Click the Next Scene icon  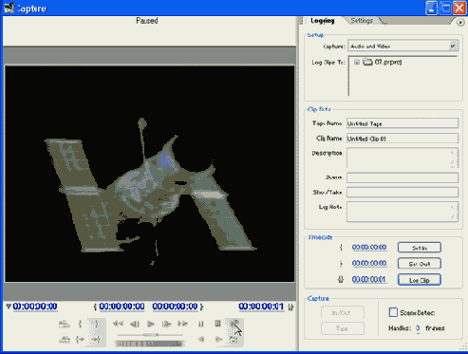tap(65, 324)
